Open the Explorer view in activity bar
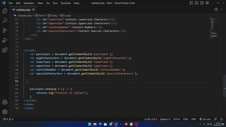This screenshot has width=226, height=127. pyautogui.click(x=5, y=11)
